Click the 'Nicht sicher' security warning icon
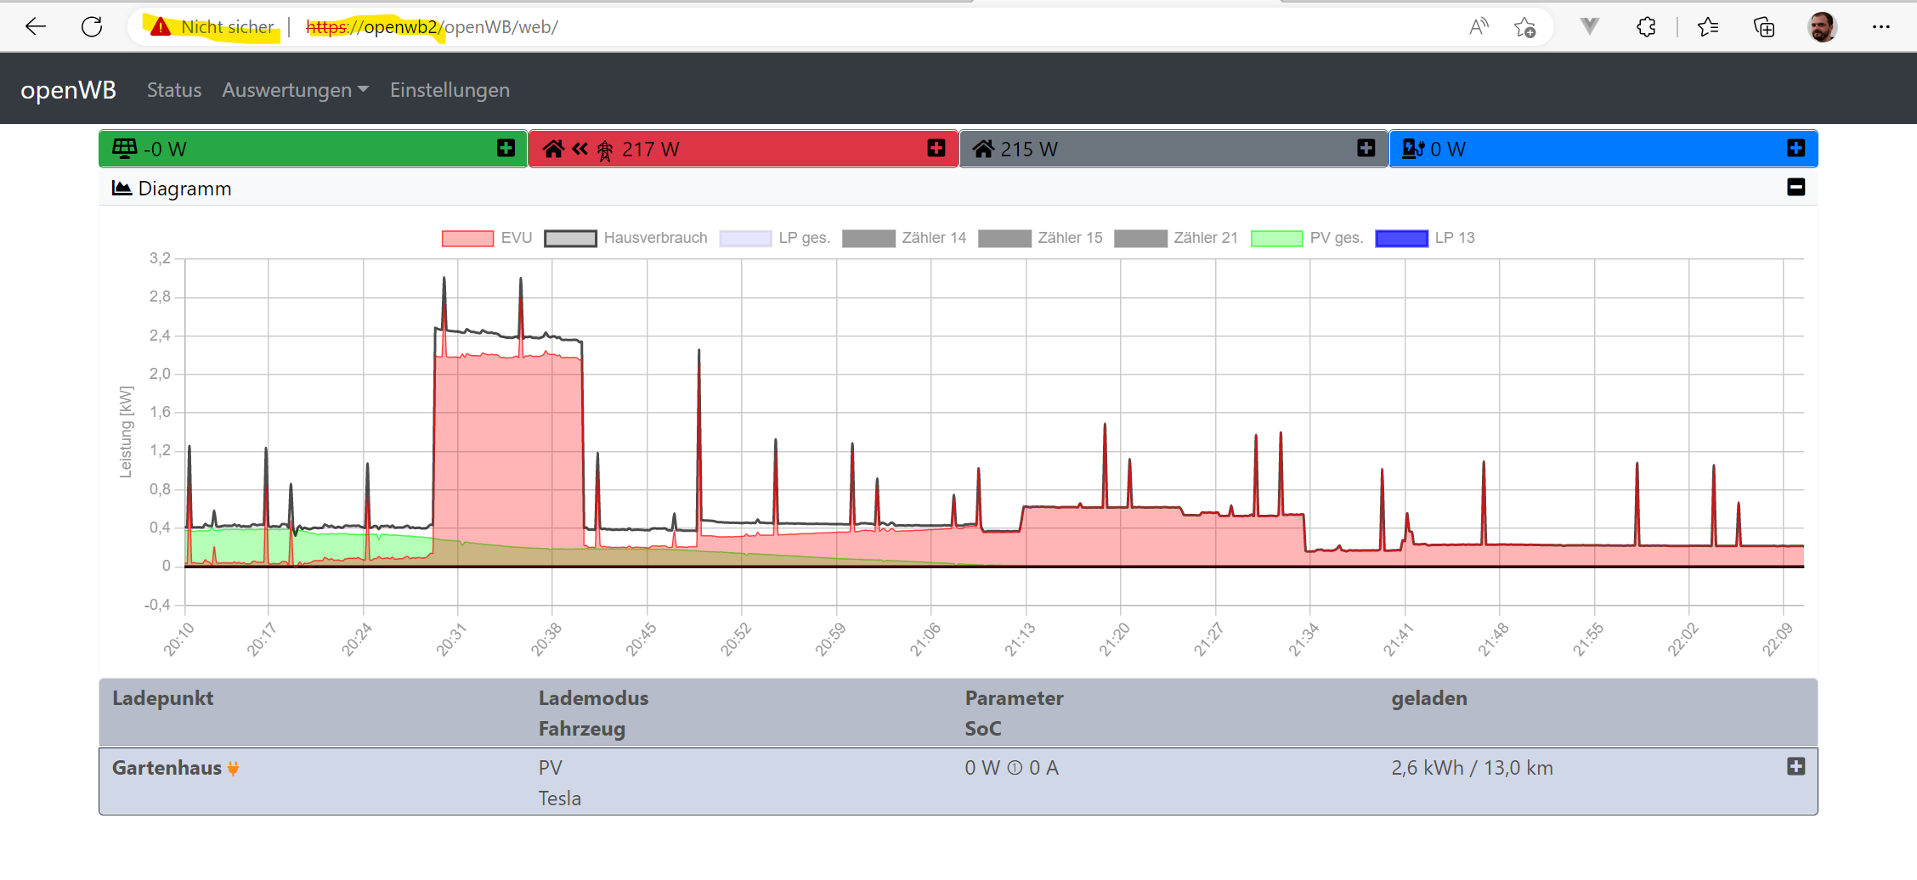Viewport: 1917px width, 880px height. click(x=161, y=27)
